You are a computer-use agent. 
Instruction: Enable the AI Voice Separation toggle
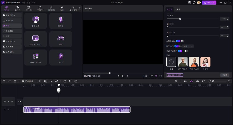[x=186, y=51]
